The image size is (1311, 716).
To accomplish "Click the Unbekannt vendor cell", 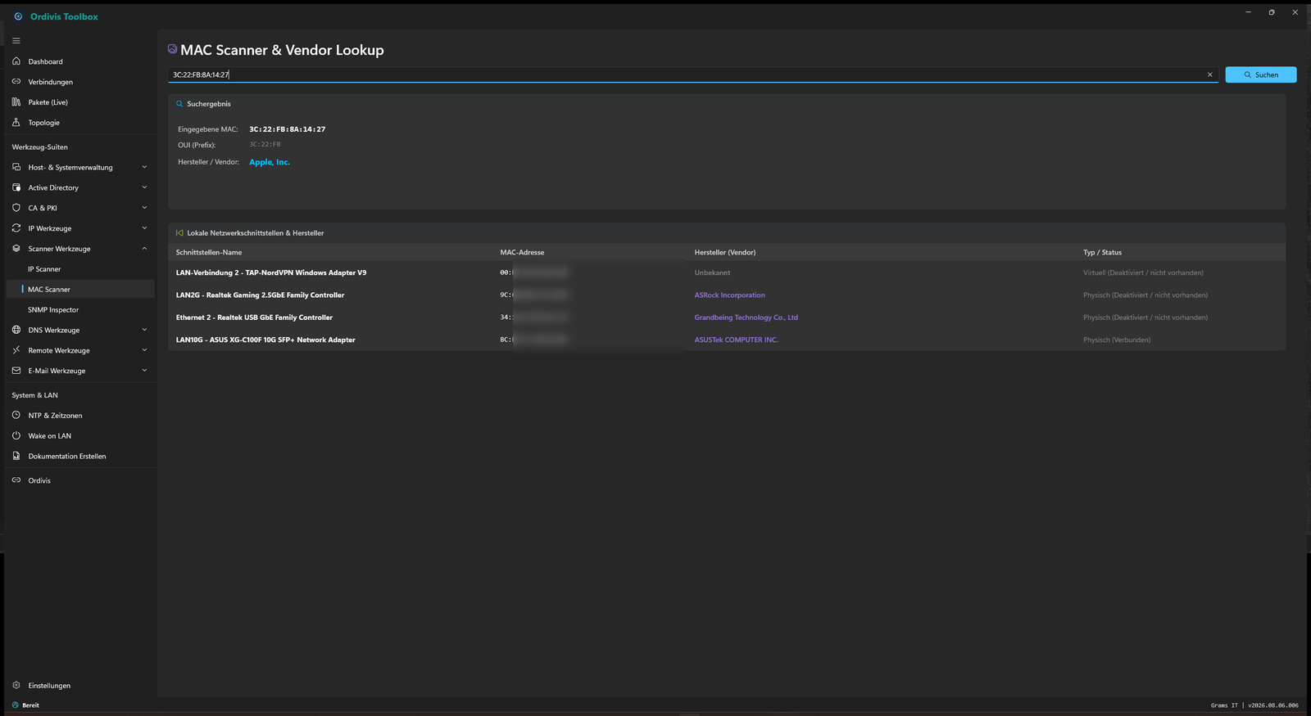I will (712, 272).
